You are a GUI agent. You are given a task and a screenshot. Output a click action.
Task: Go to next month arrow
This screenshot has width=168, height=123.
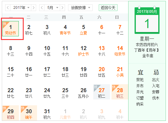(x=62, y=8)
